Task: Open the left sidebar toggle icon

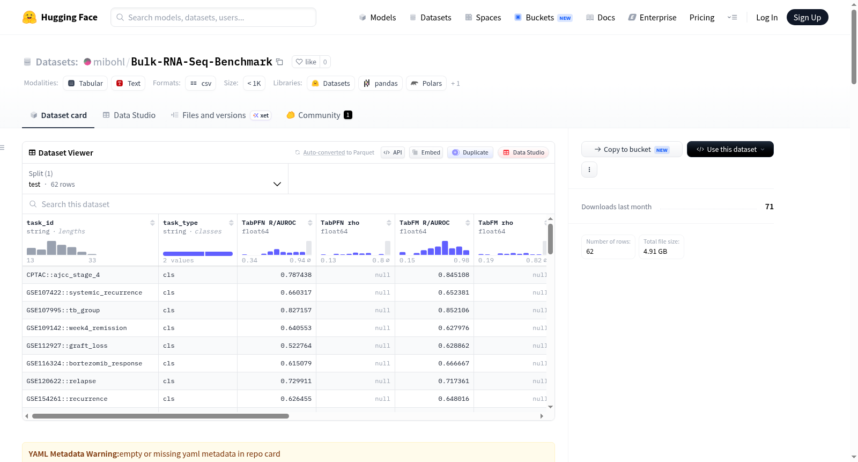Action: (2, 148)
